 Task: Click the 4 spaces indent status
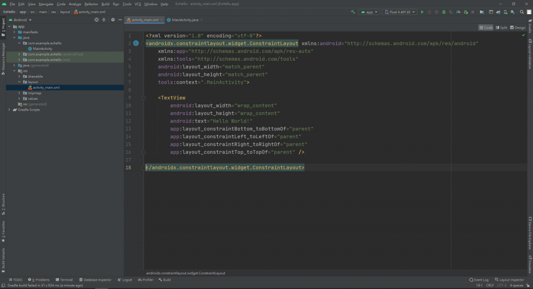[516, 285]
